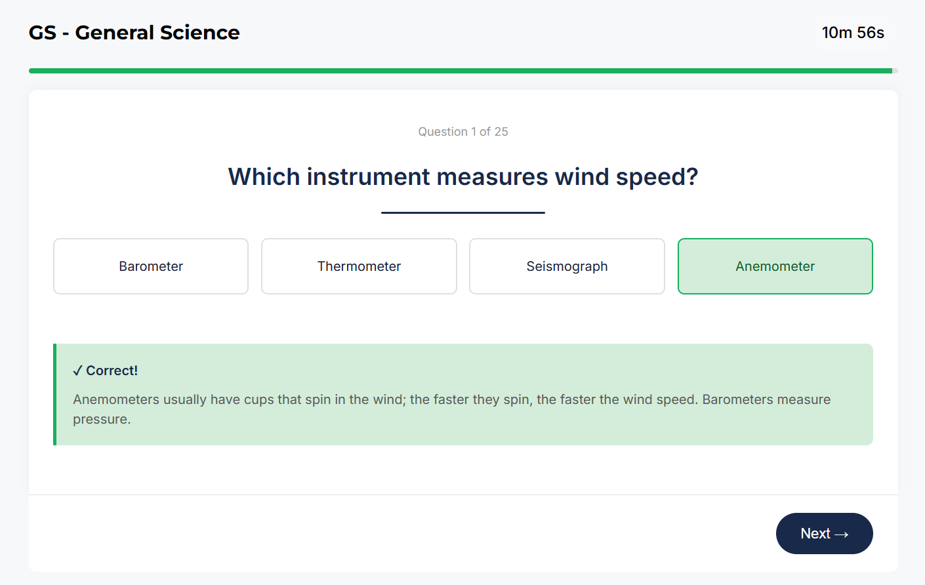The width and height of the screenshot is (925, 585).
Task: Click the Question 1 of 25 label
Action: click(463, 131)
